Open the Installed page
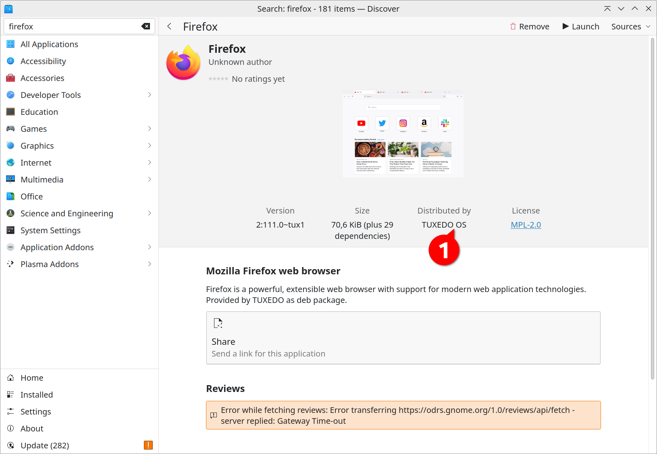This screenshot has height=454, width=657. (79, 395)
